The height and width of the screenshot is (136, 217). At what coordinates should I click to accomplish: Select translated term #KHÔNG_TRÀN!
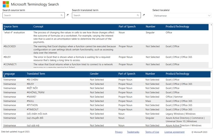(36, 93)
